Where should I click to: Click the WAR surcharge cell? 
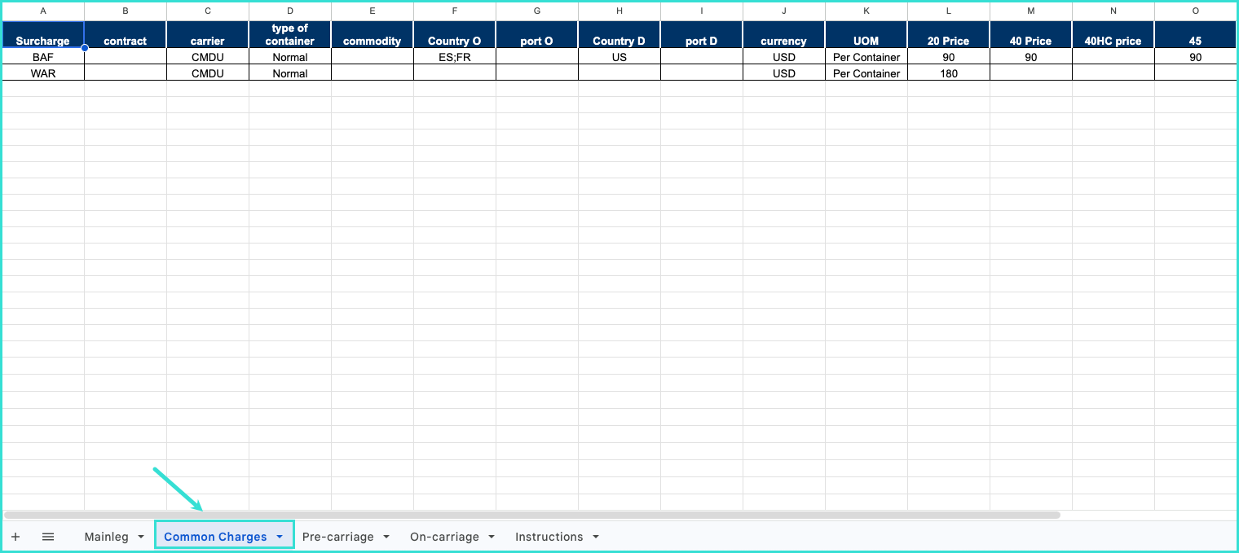tap(43, 73)
